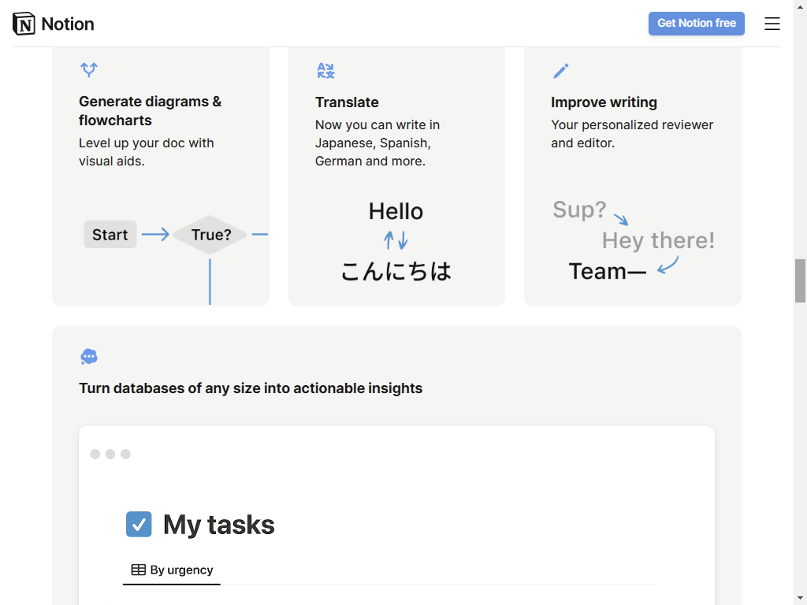The height and width of the screenshot is (605, 807).
Task: Click the blue My tasks checkbox icon
Action: pyautogui.click(x=139, y=524)
